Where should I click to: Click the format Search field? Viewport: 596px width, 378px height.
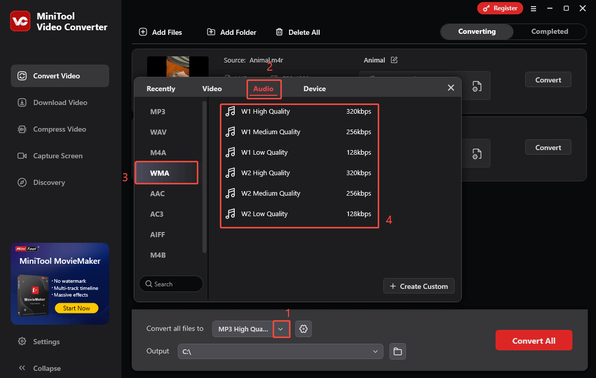[171, 284]
